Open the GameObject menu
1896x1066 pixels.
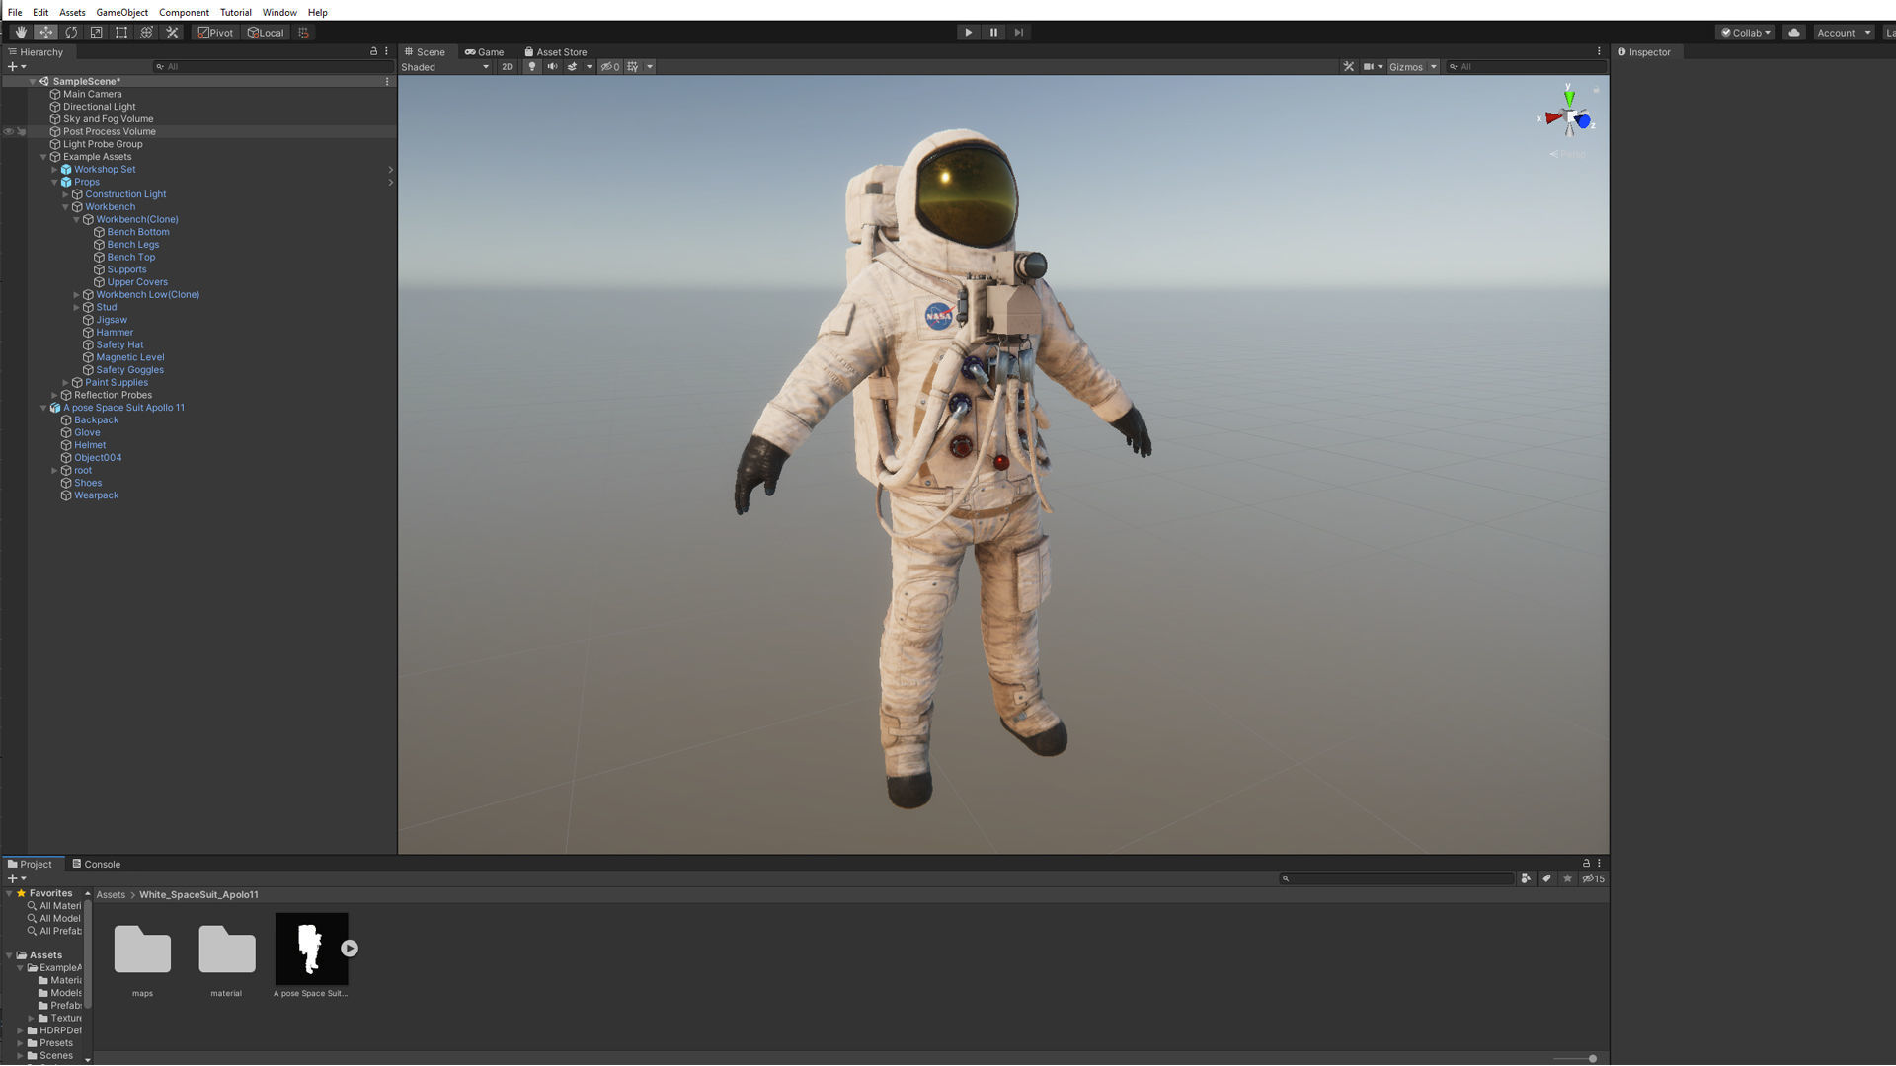click(x=121, y=12)
